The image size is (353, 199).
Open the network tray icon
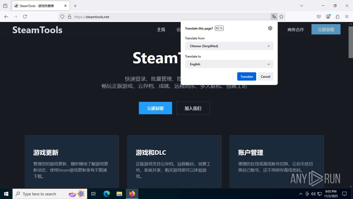[x=320, y=194]
